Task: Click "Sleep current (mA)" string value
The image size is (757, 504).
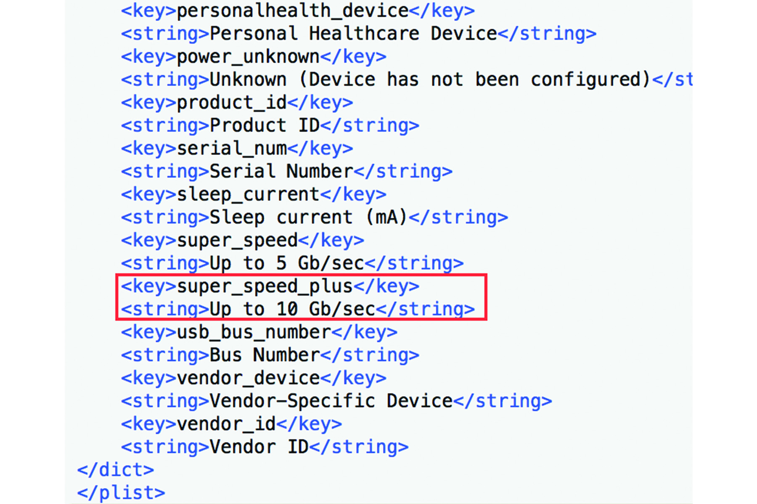Action: 308,218
